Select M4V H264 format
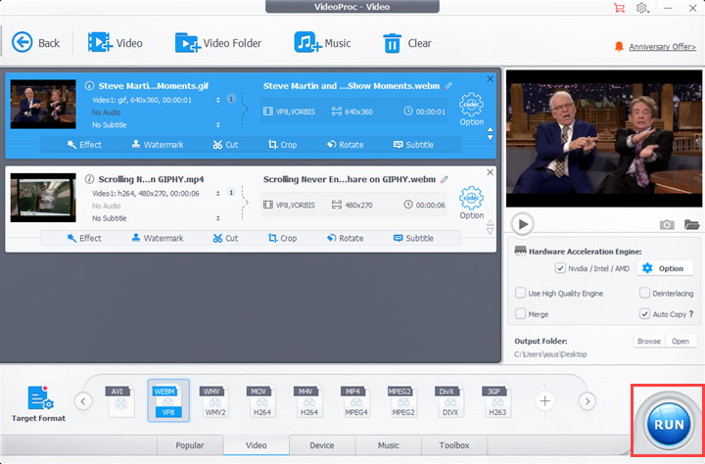 click(x=308, y=400)
